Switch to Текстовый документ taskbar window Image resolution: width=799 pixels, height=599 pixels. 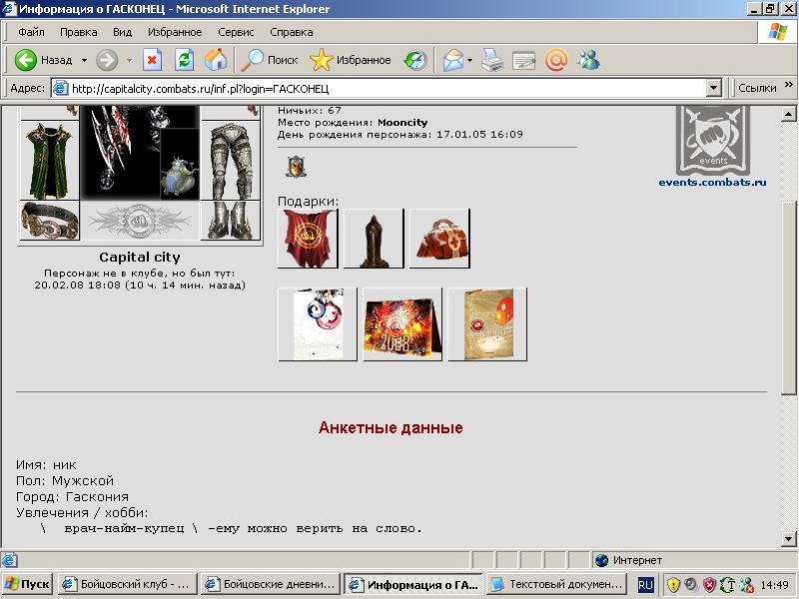pyautogui.click(x=557, y=584)
